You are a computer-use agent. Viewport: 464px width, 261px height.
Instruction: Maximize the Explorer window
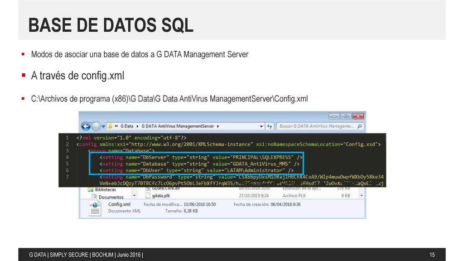[x=346, y=116]
